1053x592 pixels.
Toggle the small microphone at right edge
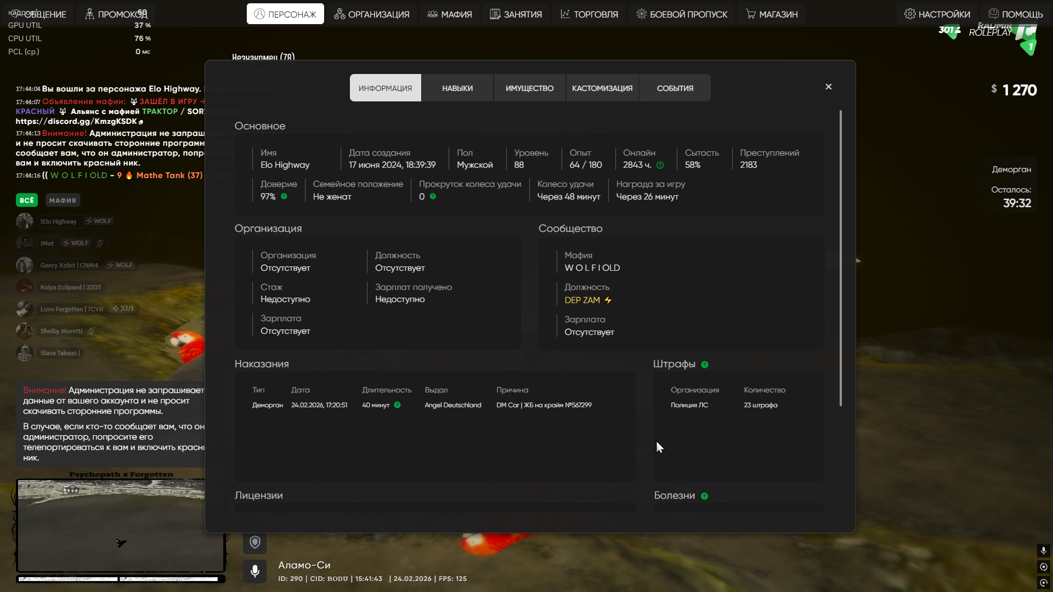[1043, 550]
